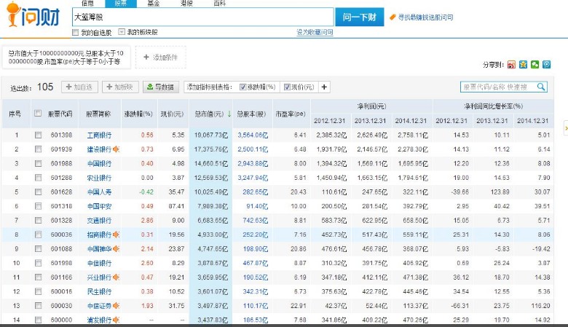This screenshot has height=327, width=568.
Task: Toggle 我的自选股 checkbox
Action: (x=75, y=32)
